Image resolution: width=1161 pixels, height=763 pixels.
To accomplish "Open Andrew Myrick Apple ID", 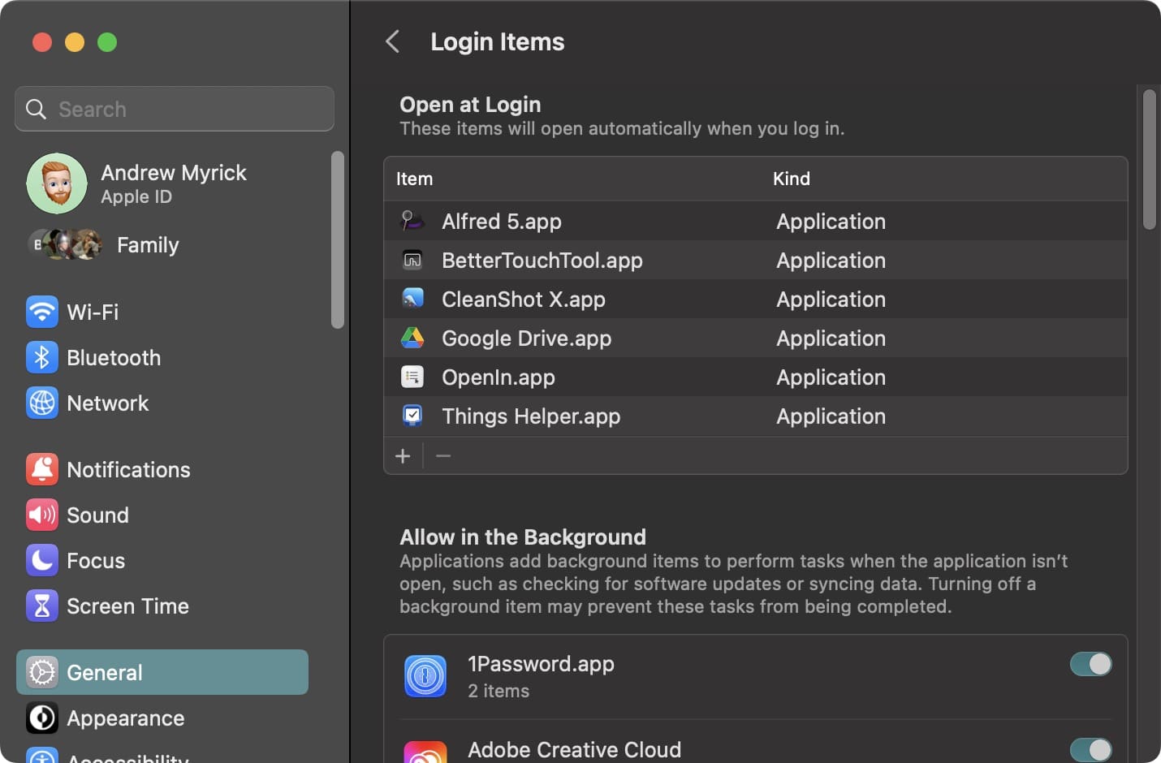I will coord(172,183).
